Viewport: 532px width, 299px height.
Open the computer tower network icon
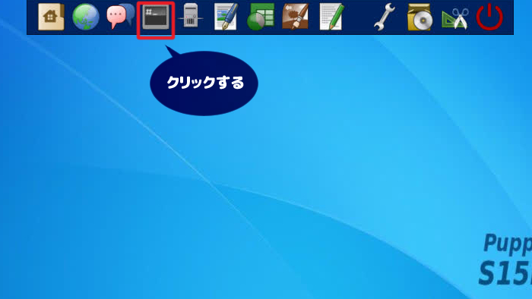click(x=191, y=16)
